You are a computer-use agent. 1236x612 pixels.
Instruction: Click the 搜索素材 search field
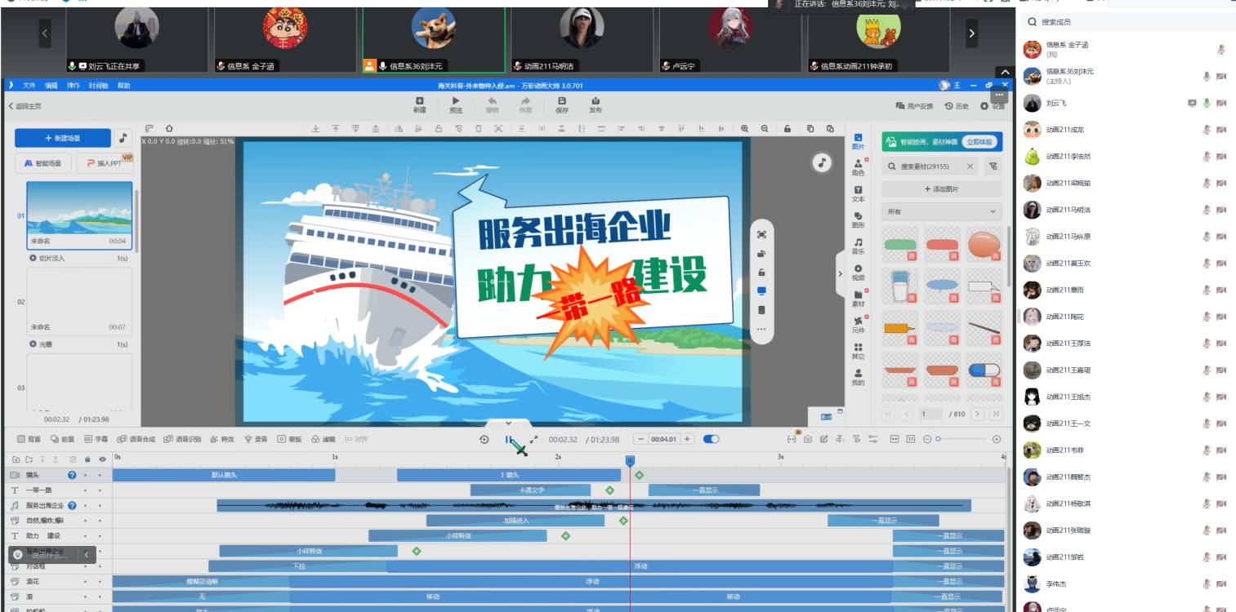point(930,166)
